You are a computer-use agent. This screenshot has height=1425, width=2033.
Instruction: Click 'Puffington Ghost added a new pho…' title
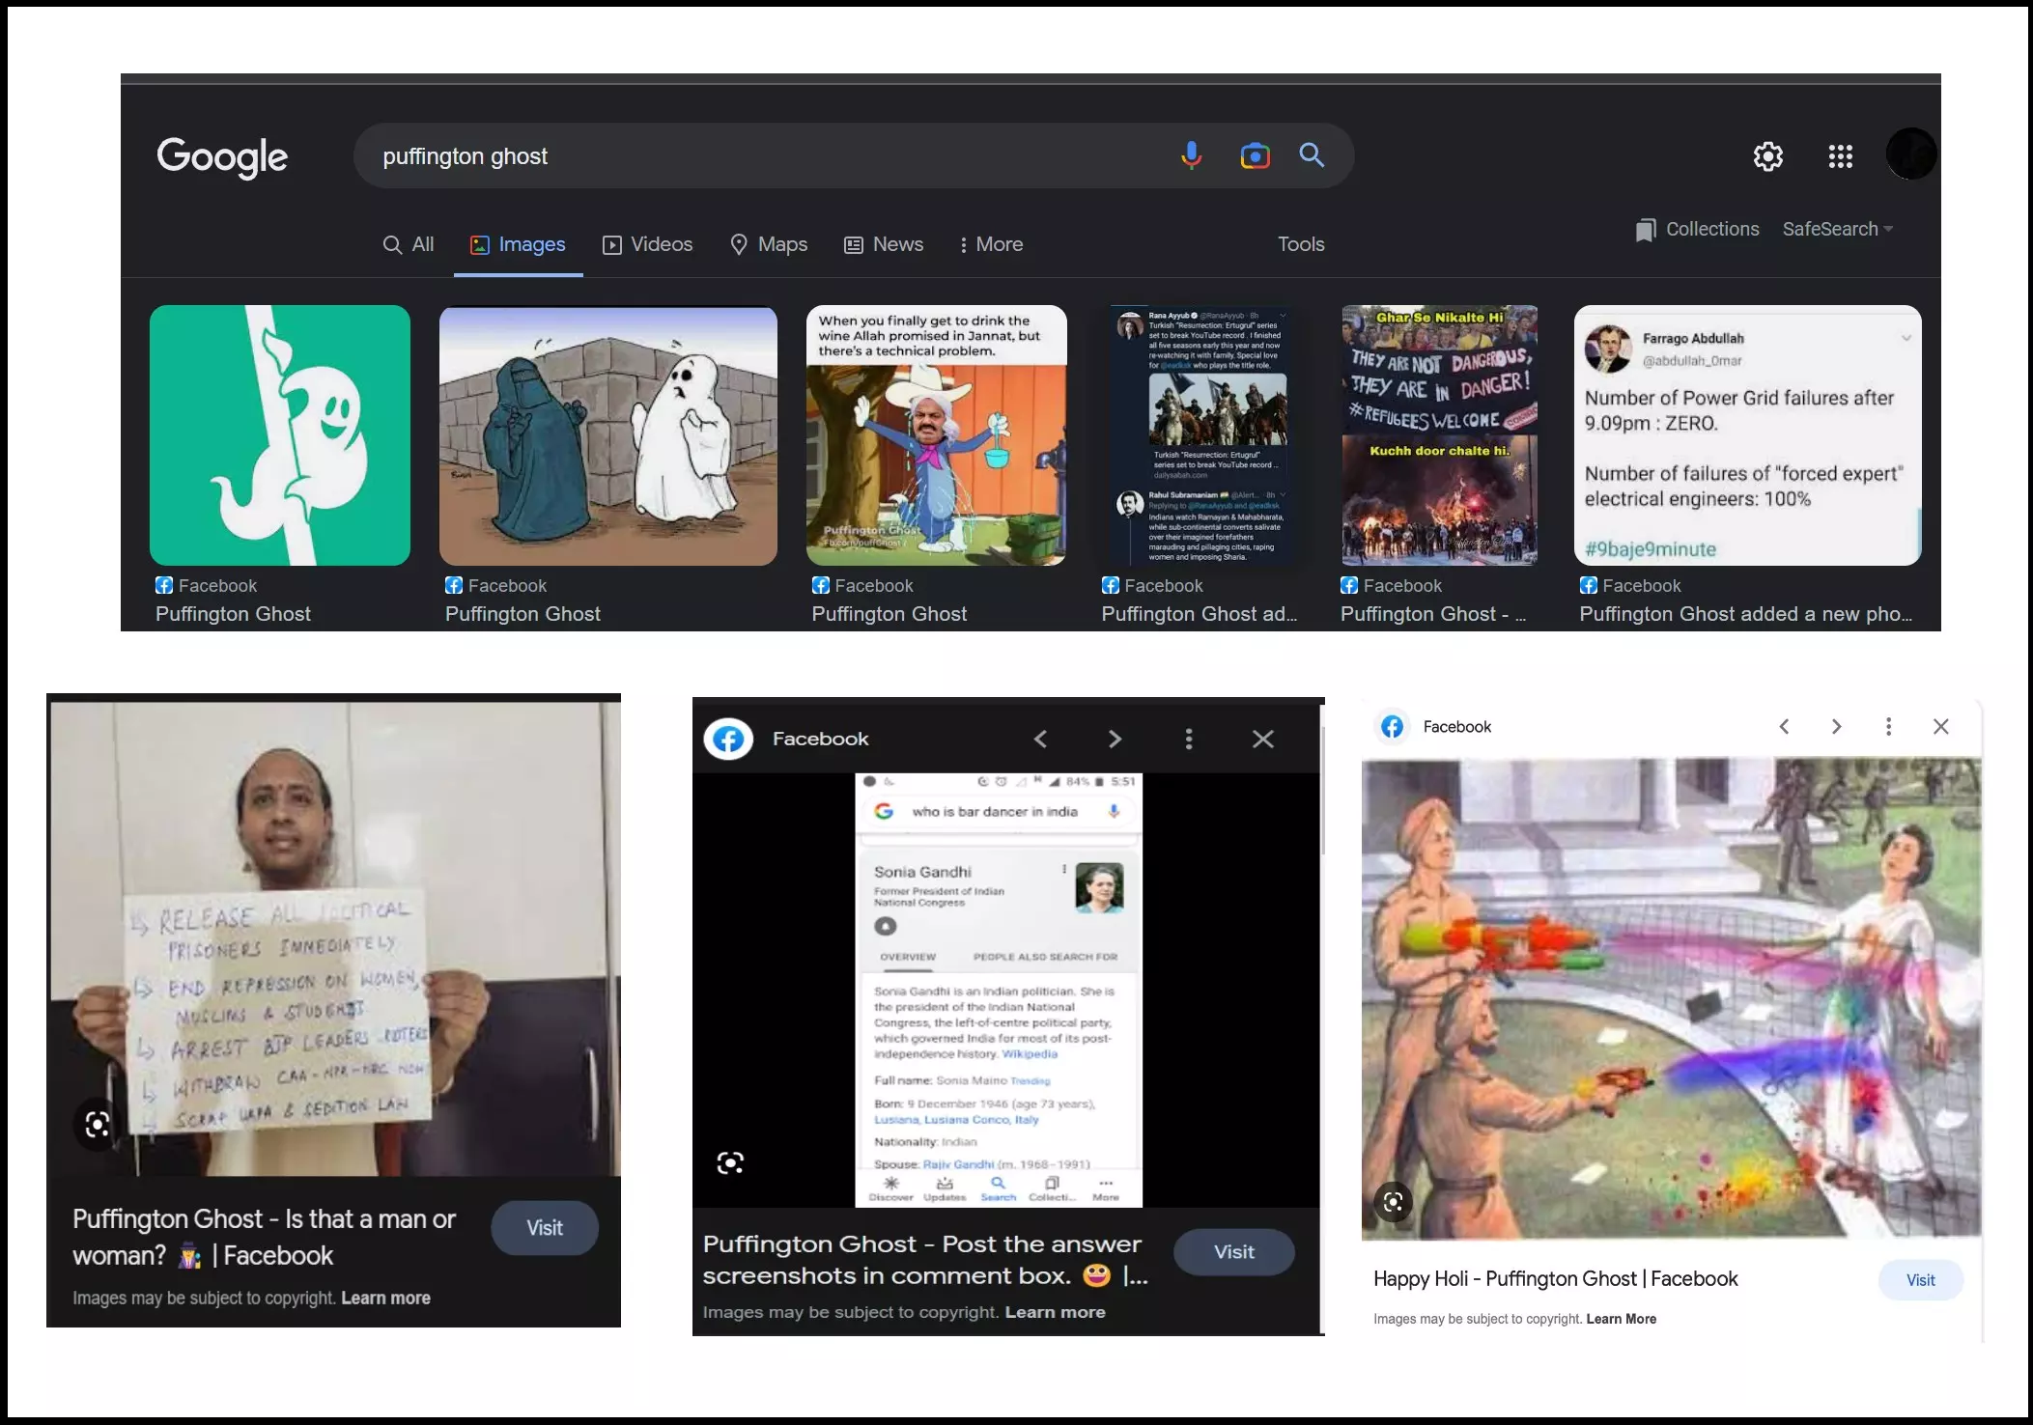pyautogui.click(x=1745, y=614)
